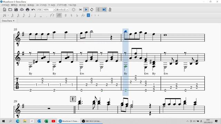Screen dimensions: 221x124
Task: Click measure number 25
Action: (15, 29)
